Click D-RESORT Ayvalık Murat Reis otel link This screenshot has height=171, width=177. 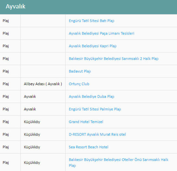[97, 134]
